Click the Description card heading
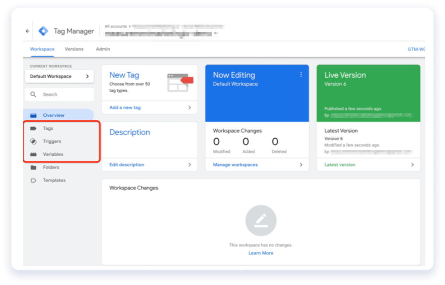The image size is (445, 285). (130, 132)
